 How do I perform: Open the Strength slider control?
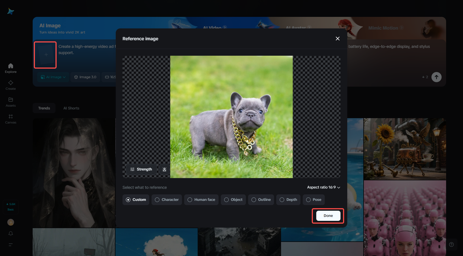[x=141, y=169]
